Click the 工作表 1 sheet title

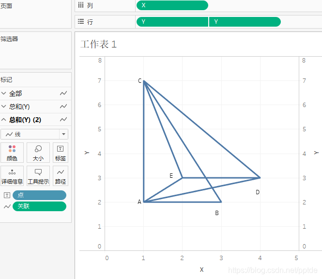99,44
